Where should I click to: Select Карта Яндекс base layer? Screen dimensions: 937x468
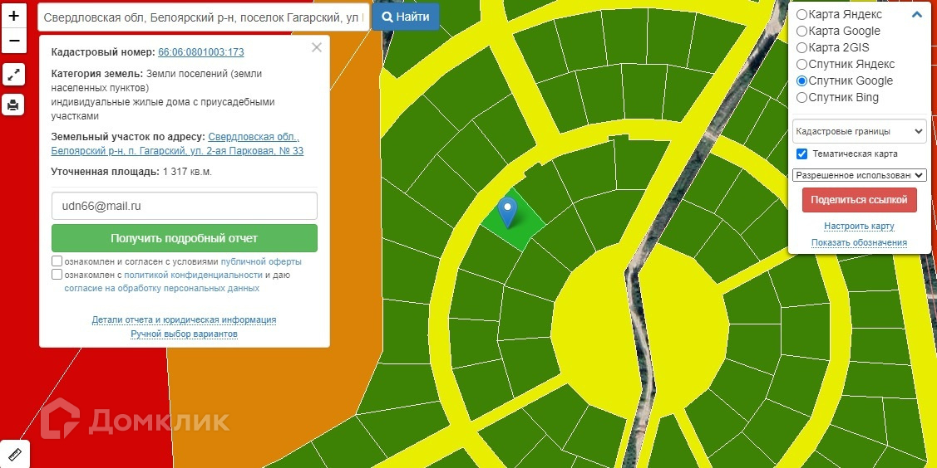802,14
